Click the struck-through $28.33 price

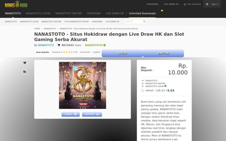(160, 91)
